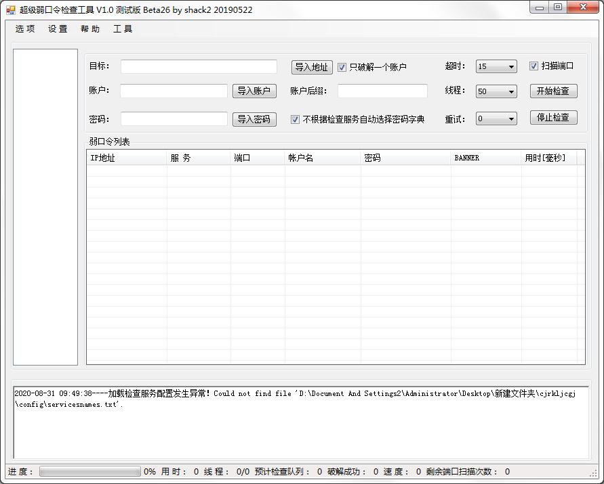This screenshot has width=604, height=484.
Task: Click the 账户后缀 suffix input field
Action: (x=382, y=91)
